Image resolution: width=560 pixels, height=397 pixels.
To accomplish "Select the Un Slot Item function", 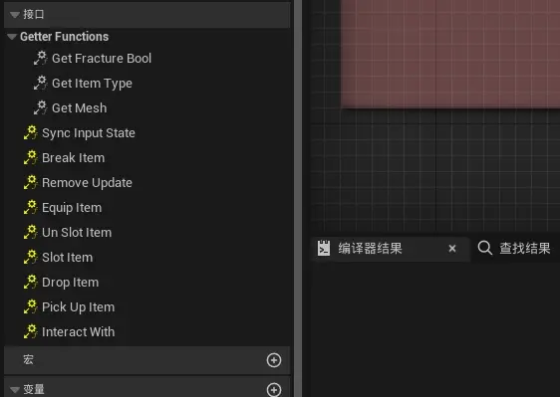I will pyautogui.click(x=77, y=233).
